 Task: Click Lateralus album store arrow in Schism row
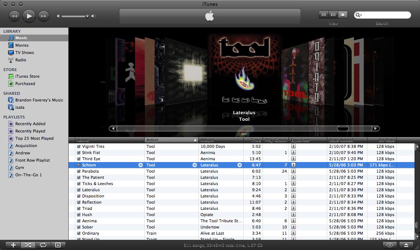[x=240, y=165]
